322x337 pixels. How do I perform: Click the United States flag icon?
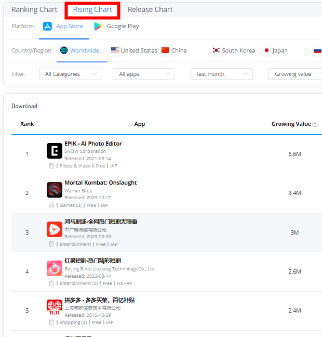(x=115, y=50)
